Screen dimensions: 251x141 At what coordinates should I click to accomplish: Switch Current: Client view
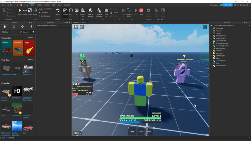(129, 12)
